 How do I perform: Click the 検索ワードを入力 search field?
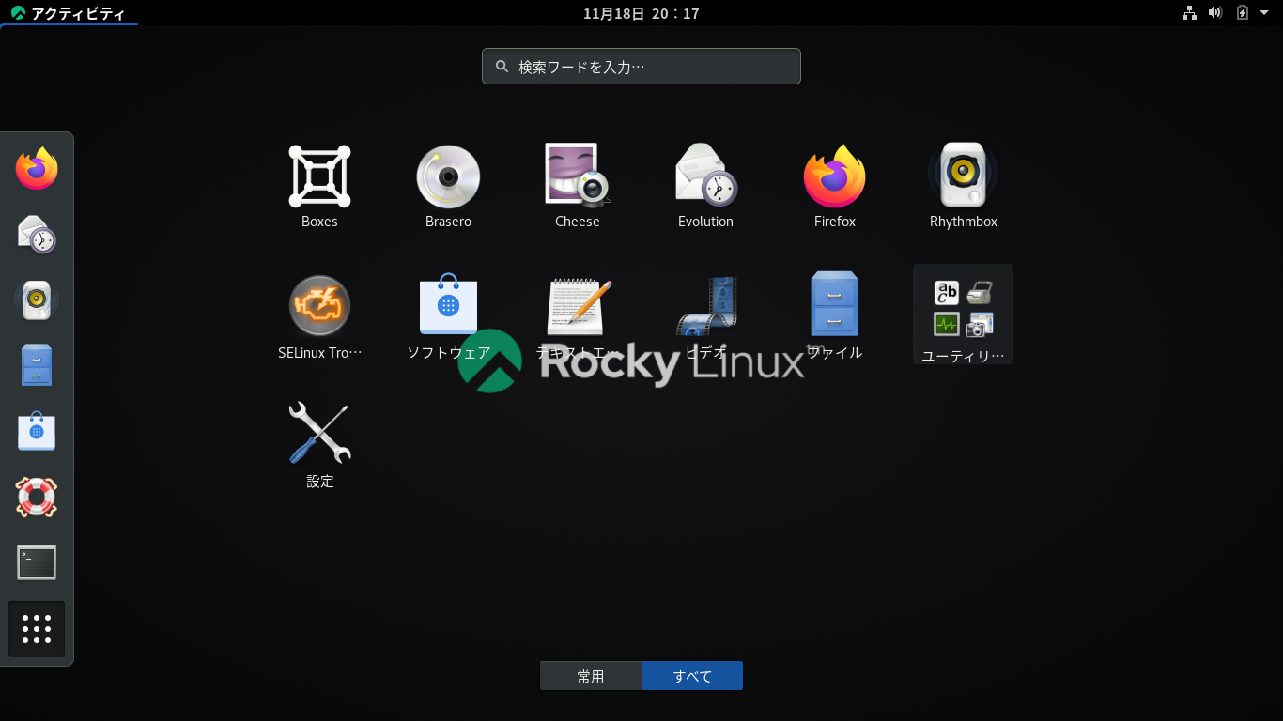(641, 67)
